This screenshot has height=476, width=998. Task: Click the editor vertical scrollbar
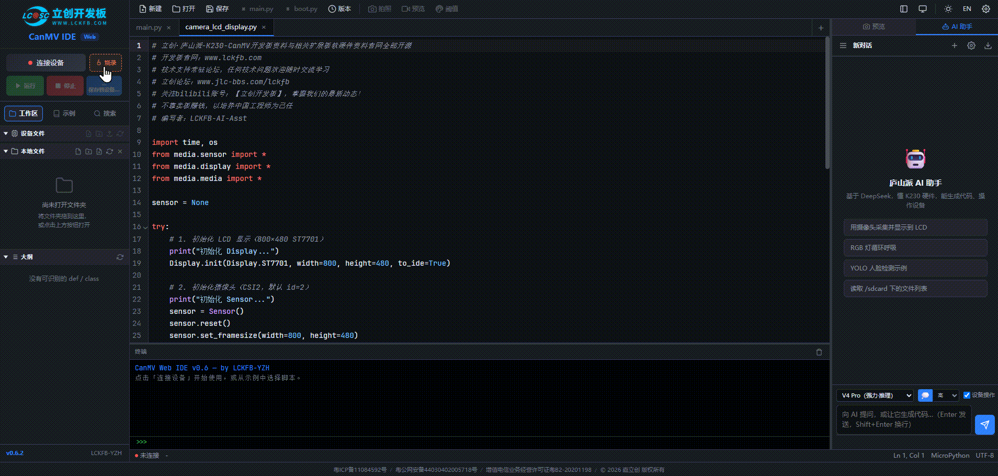(x=827, y=103)
